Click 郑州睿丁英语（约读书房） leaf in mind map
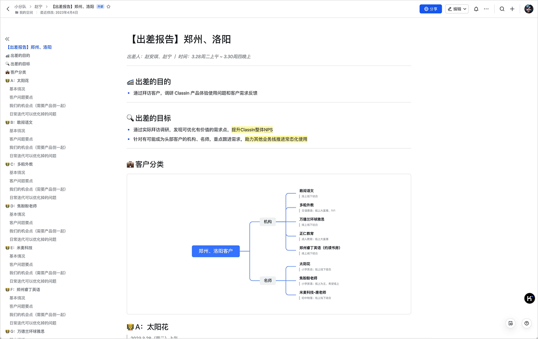538x339 pixels. point(320,248)
